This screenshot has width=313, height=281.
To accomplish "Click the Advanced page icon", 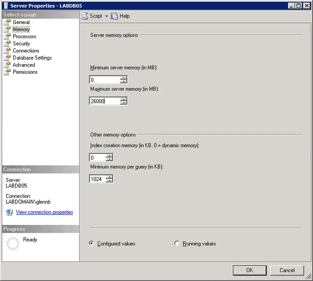I will click(7, 65).
